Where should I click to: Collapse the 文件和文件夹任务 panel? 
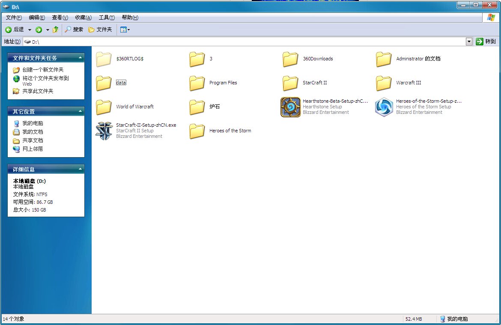click(x=80, y=58)
